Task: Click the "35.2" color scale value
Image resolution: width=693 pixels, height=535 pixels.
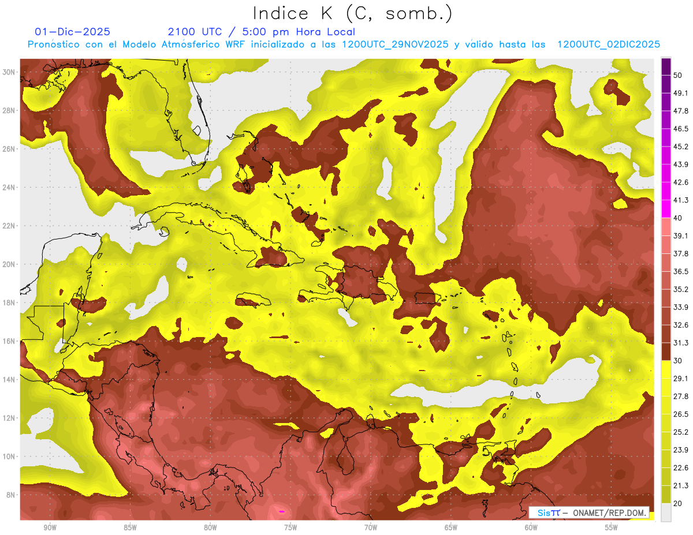Action: pyautogui.click(x=681, y=289)
